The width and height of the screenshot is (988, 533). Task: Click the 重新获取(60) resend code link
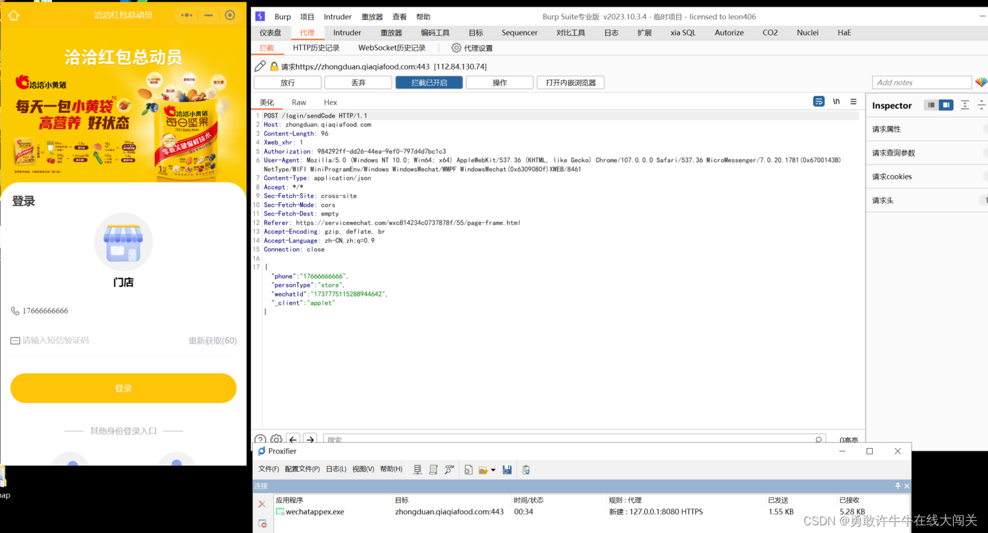point(212,341)
